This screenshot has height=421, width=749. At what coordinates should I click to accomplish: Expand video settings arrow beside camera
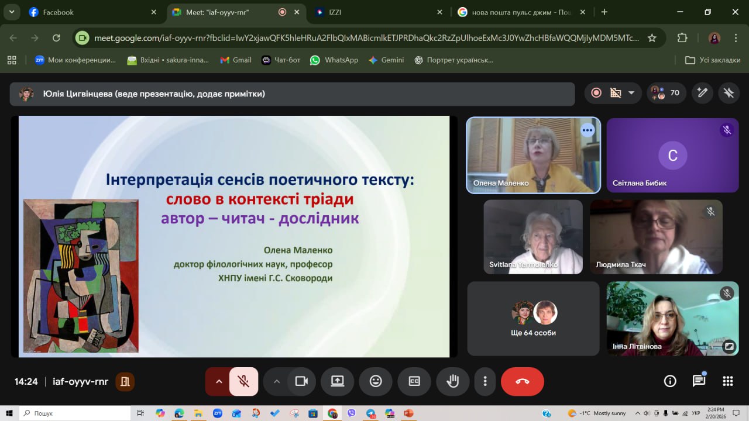pyautogui.click(x=277, y=381)
